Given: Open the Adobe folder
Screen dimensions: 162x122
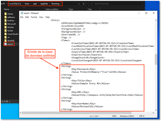Looking at the screenshot, I should click(x=9, y=14).
